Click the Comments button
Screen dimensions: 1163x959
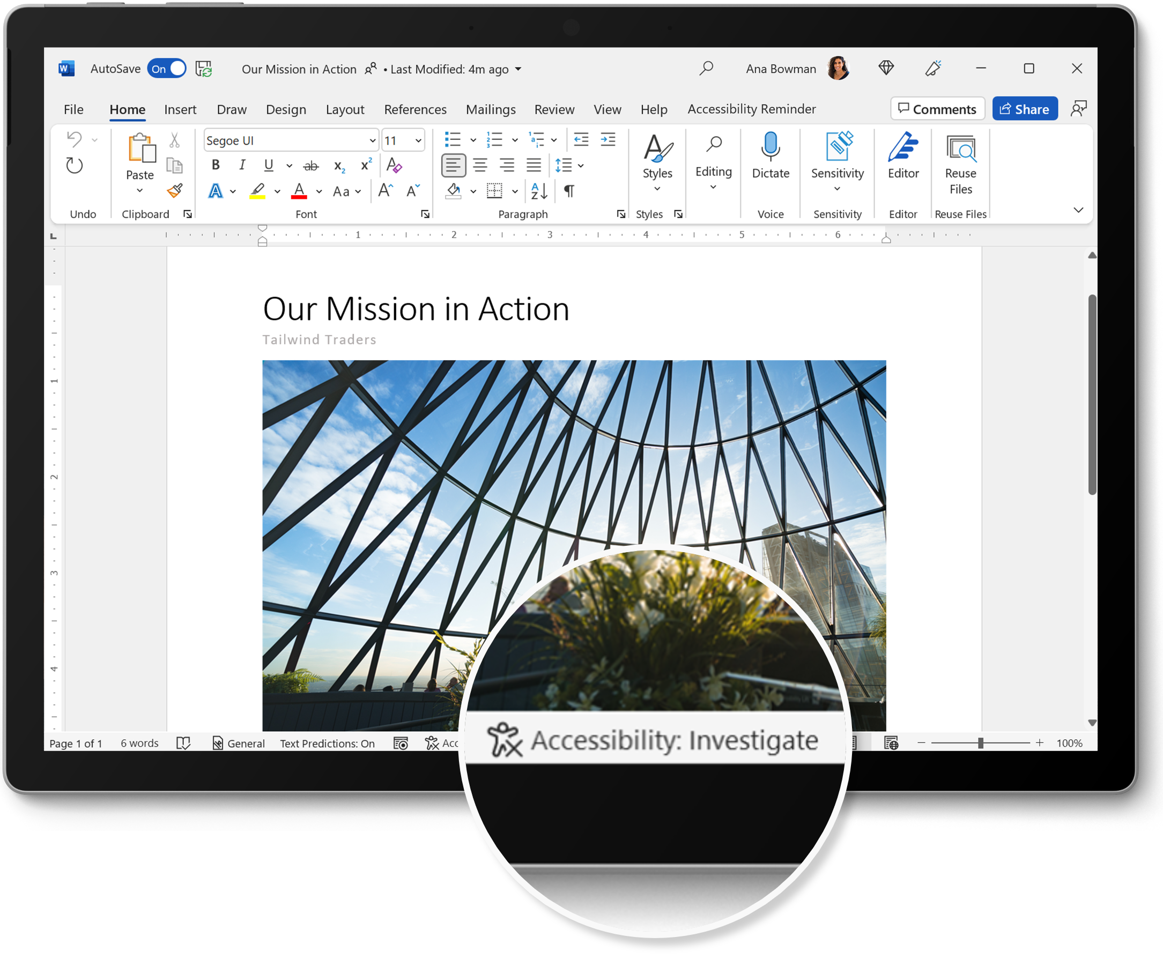[936, 108]
